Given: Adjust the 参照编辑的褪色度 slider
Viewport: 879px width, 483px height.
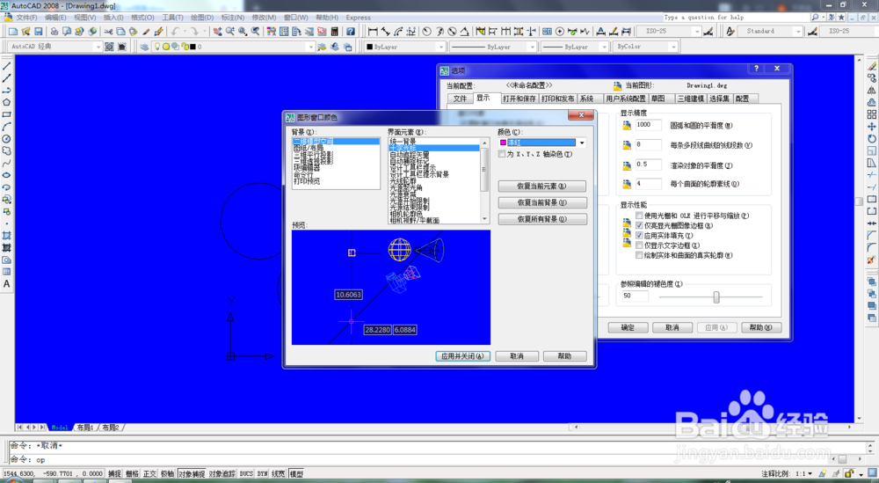Looking at the screenshot, I should tap(716, 297).
